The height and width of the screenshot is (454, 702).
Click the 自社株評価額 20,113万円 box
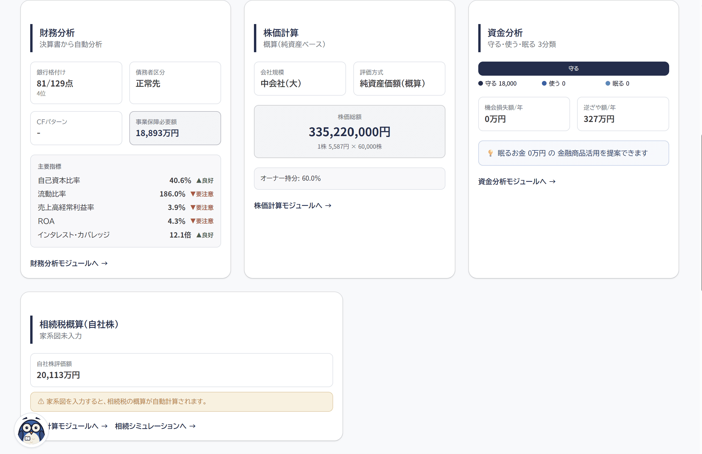[x=182, y=370]
